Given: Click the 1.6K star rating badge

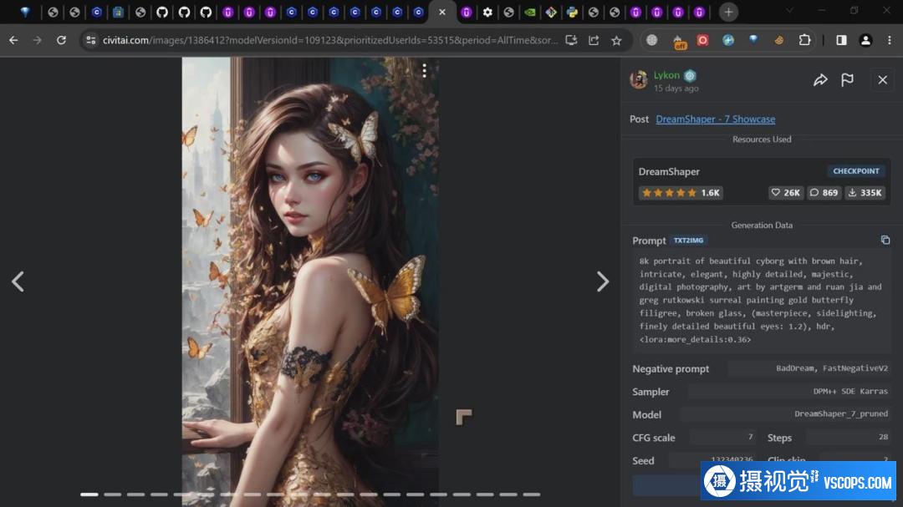Looking at the screenshot, I should tap(681, 193).
